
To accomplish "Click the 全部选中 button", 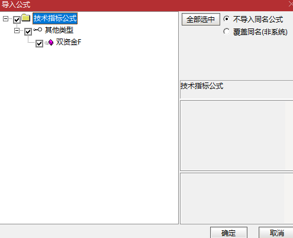I will [x=201, y=20].
